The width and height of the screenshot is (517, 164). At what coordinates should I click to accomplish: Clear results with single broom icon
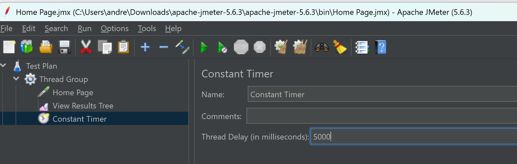[281, 47]
